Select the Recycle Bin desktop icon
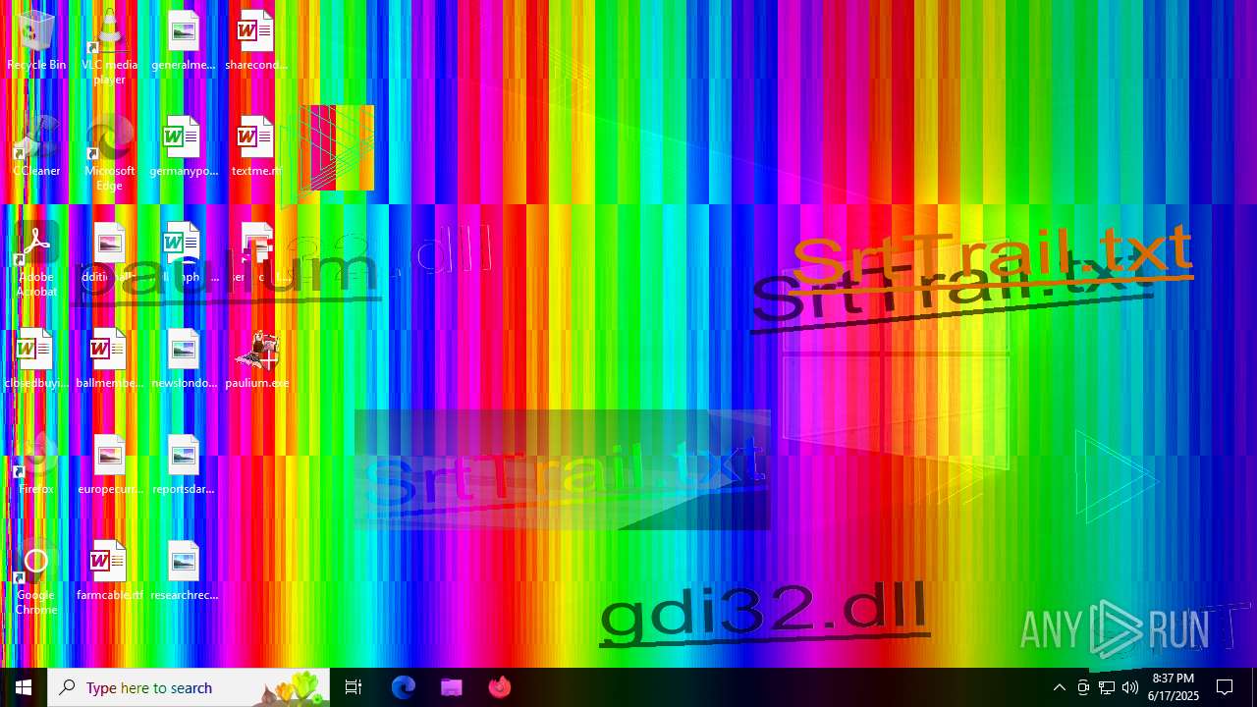1257x707 pixels. coord(36,41)
